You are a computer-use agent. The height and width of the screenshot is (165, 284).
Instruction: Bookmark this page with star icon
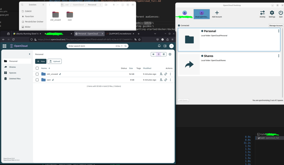[x=139, y=39]
